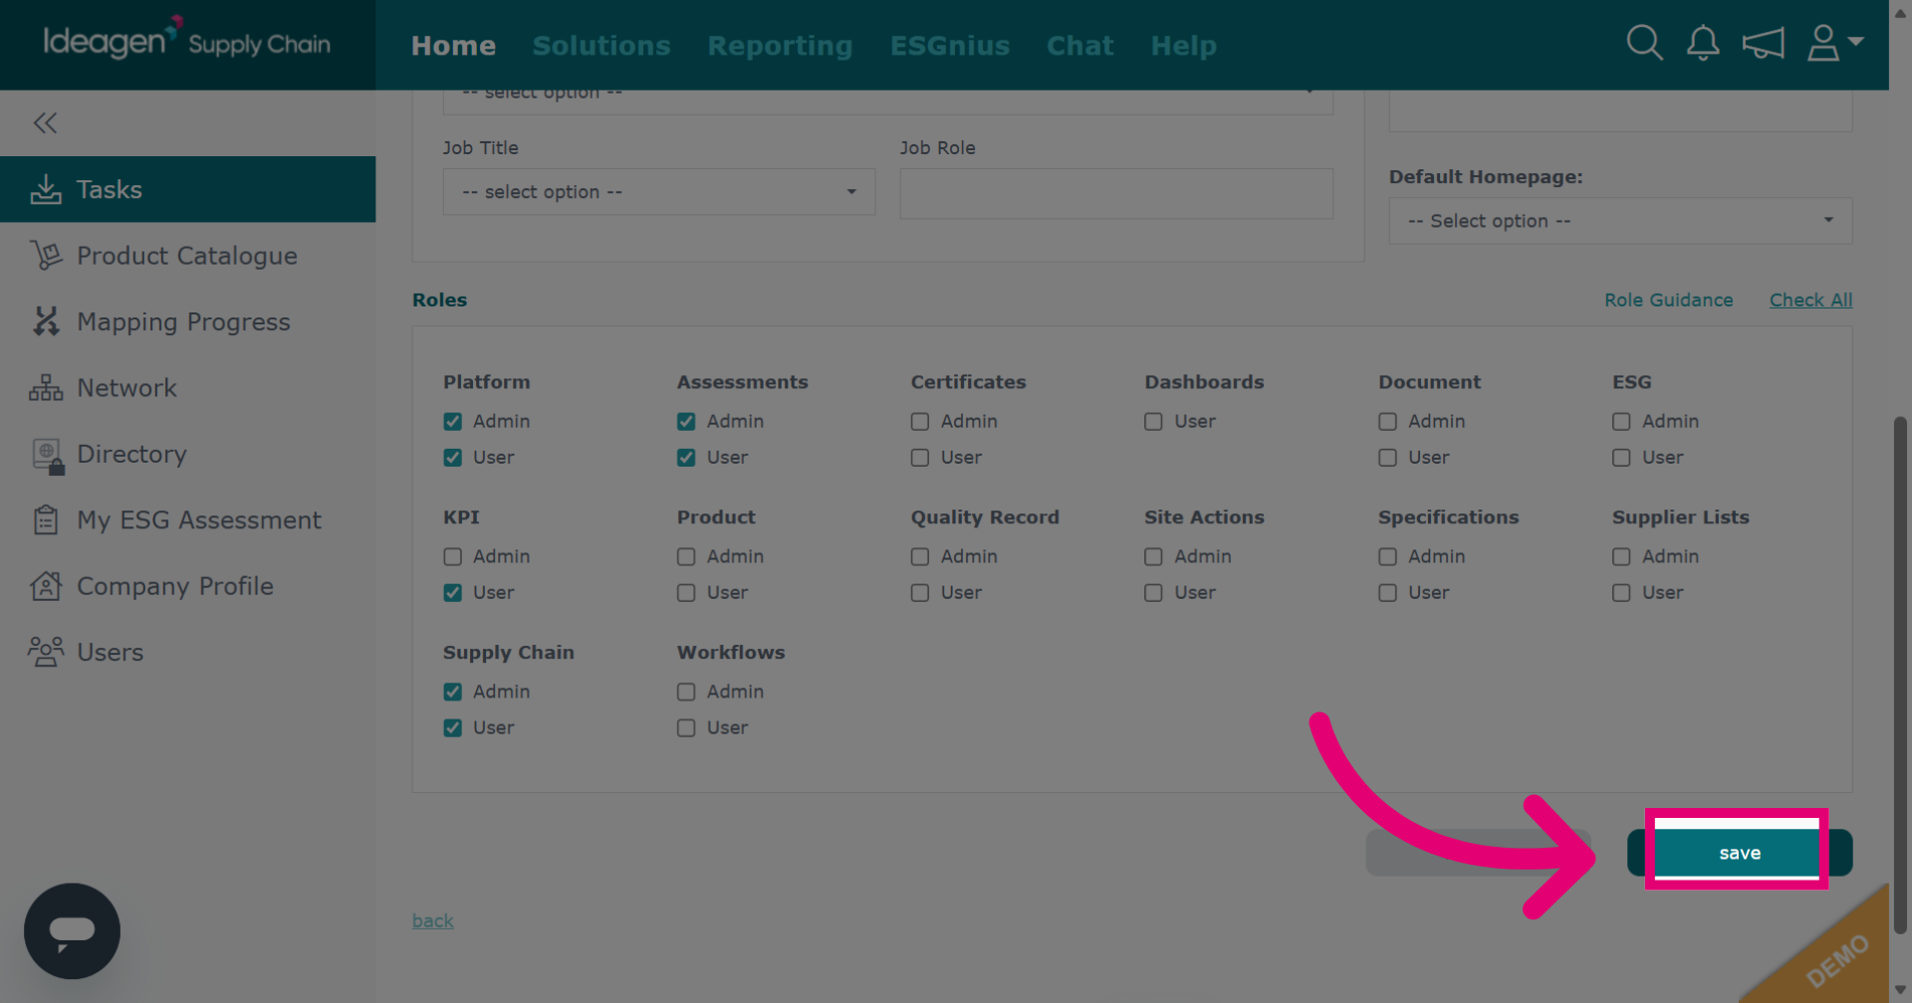Open the Chat menu
The width and height of the screenshot is (1912, 1003).
pyautogui.click(x=1079, y=46)
